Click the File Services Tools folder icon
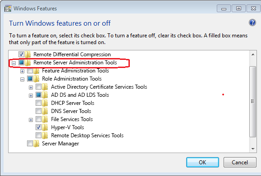This screenshot has width=261, height=176. click(45, 119)
